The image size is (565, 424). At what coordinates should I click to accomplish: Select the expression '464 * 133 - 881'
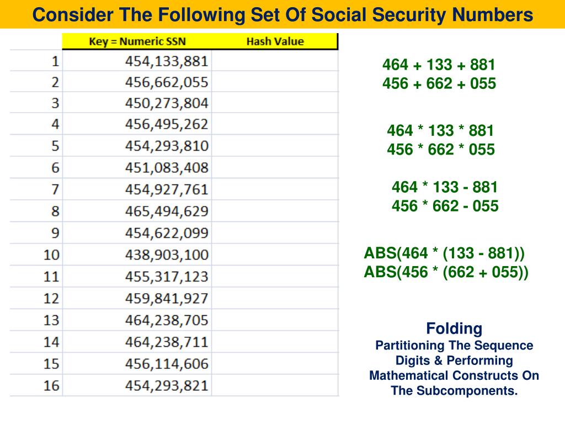(x=445, y=187)
